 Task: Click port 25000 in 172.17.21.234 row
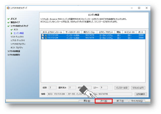pyautogui.click(x=141, y=38)
